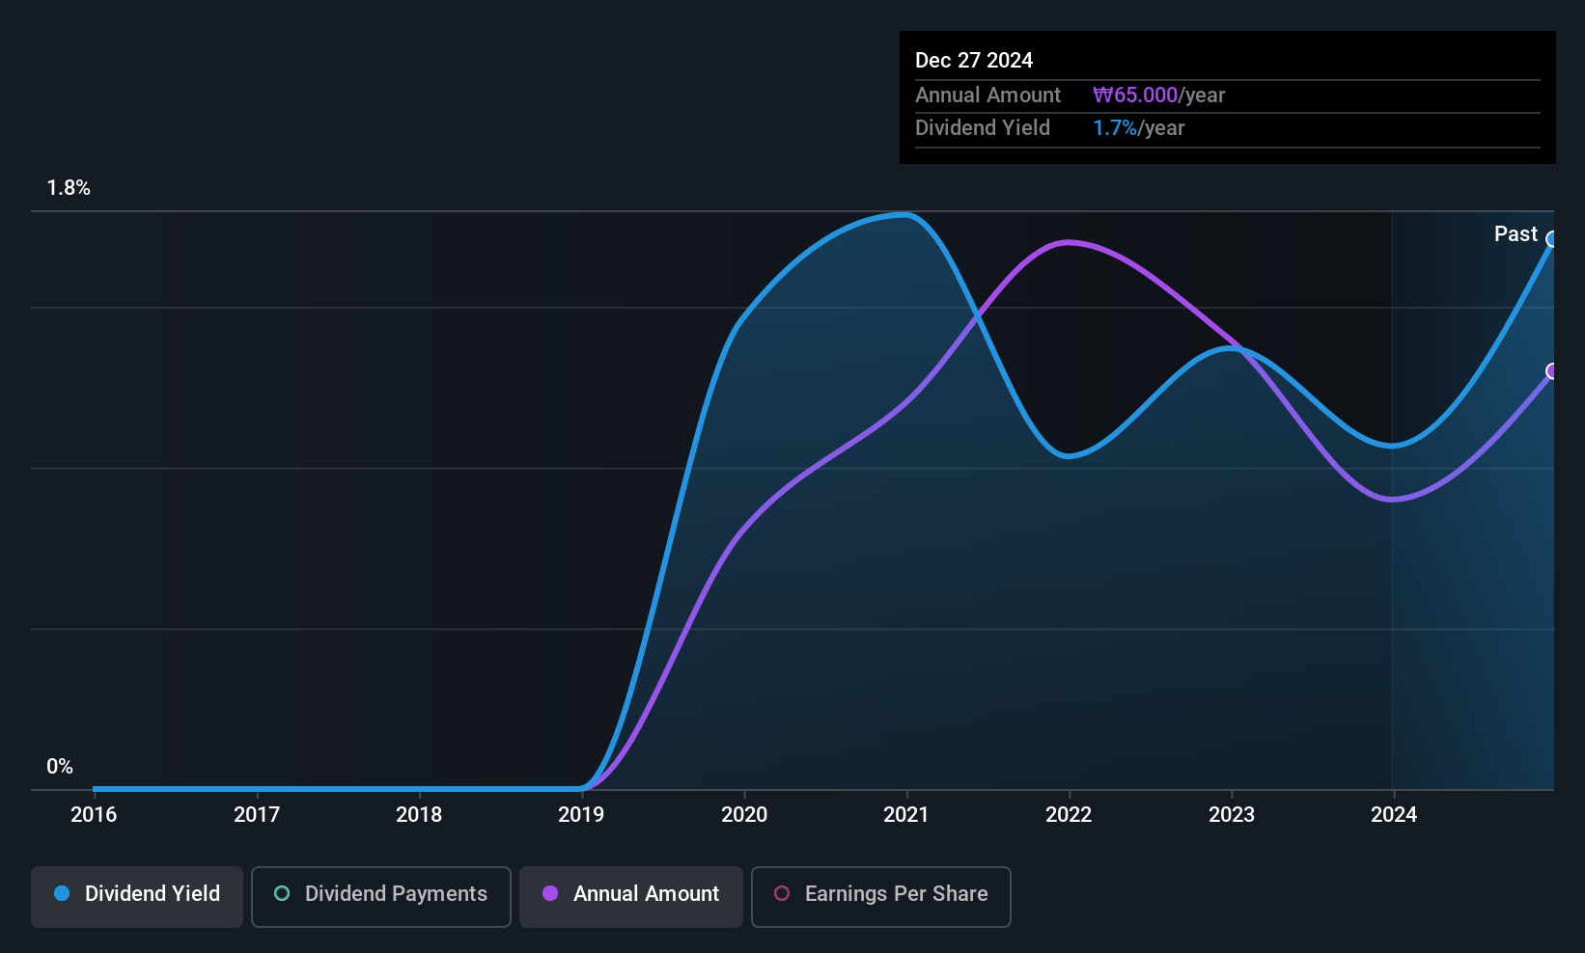
Task: Click the 2016 label on the x-axis
Action: [x=94, y=815]
